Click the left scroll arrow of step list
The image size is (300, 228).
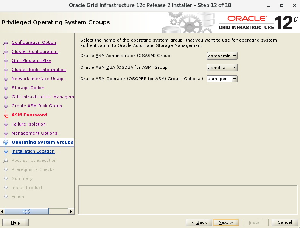(x=2, y=211)
